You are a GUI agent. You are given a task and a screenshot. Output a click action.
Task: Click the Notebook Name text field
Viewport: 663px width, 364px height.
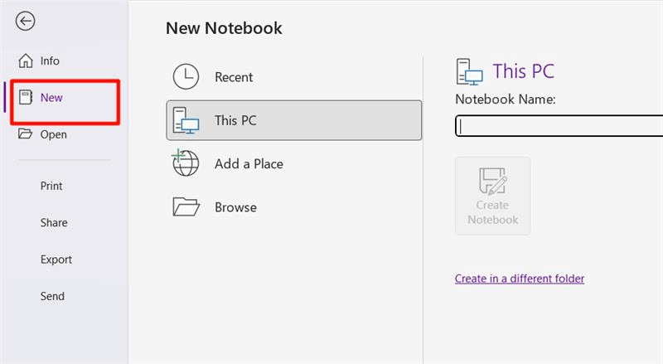[559, 126]
